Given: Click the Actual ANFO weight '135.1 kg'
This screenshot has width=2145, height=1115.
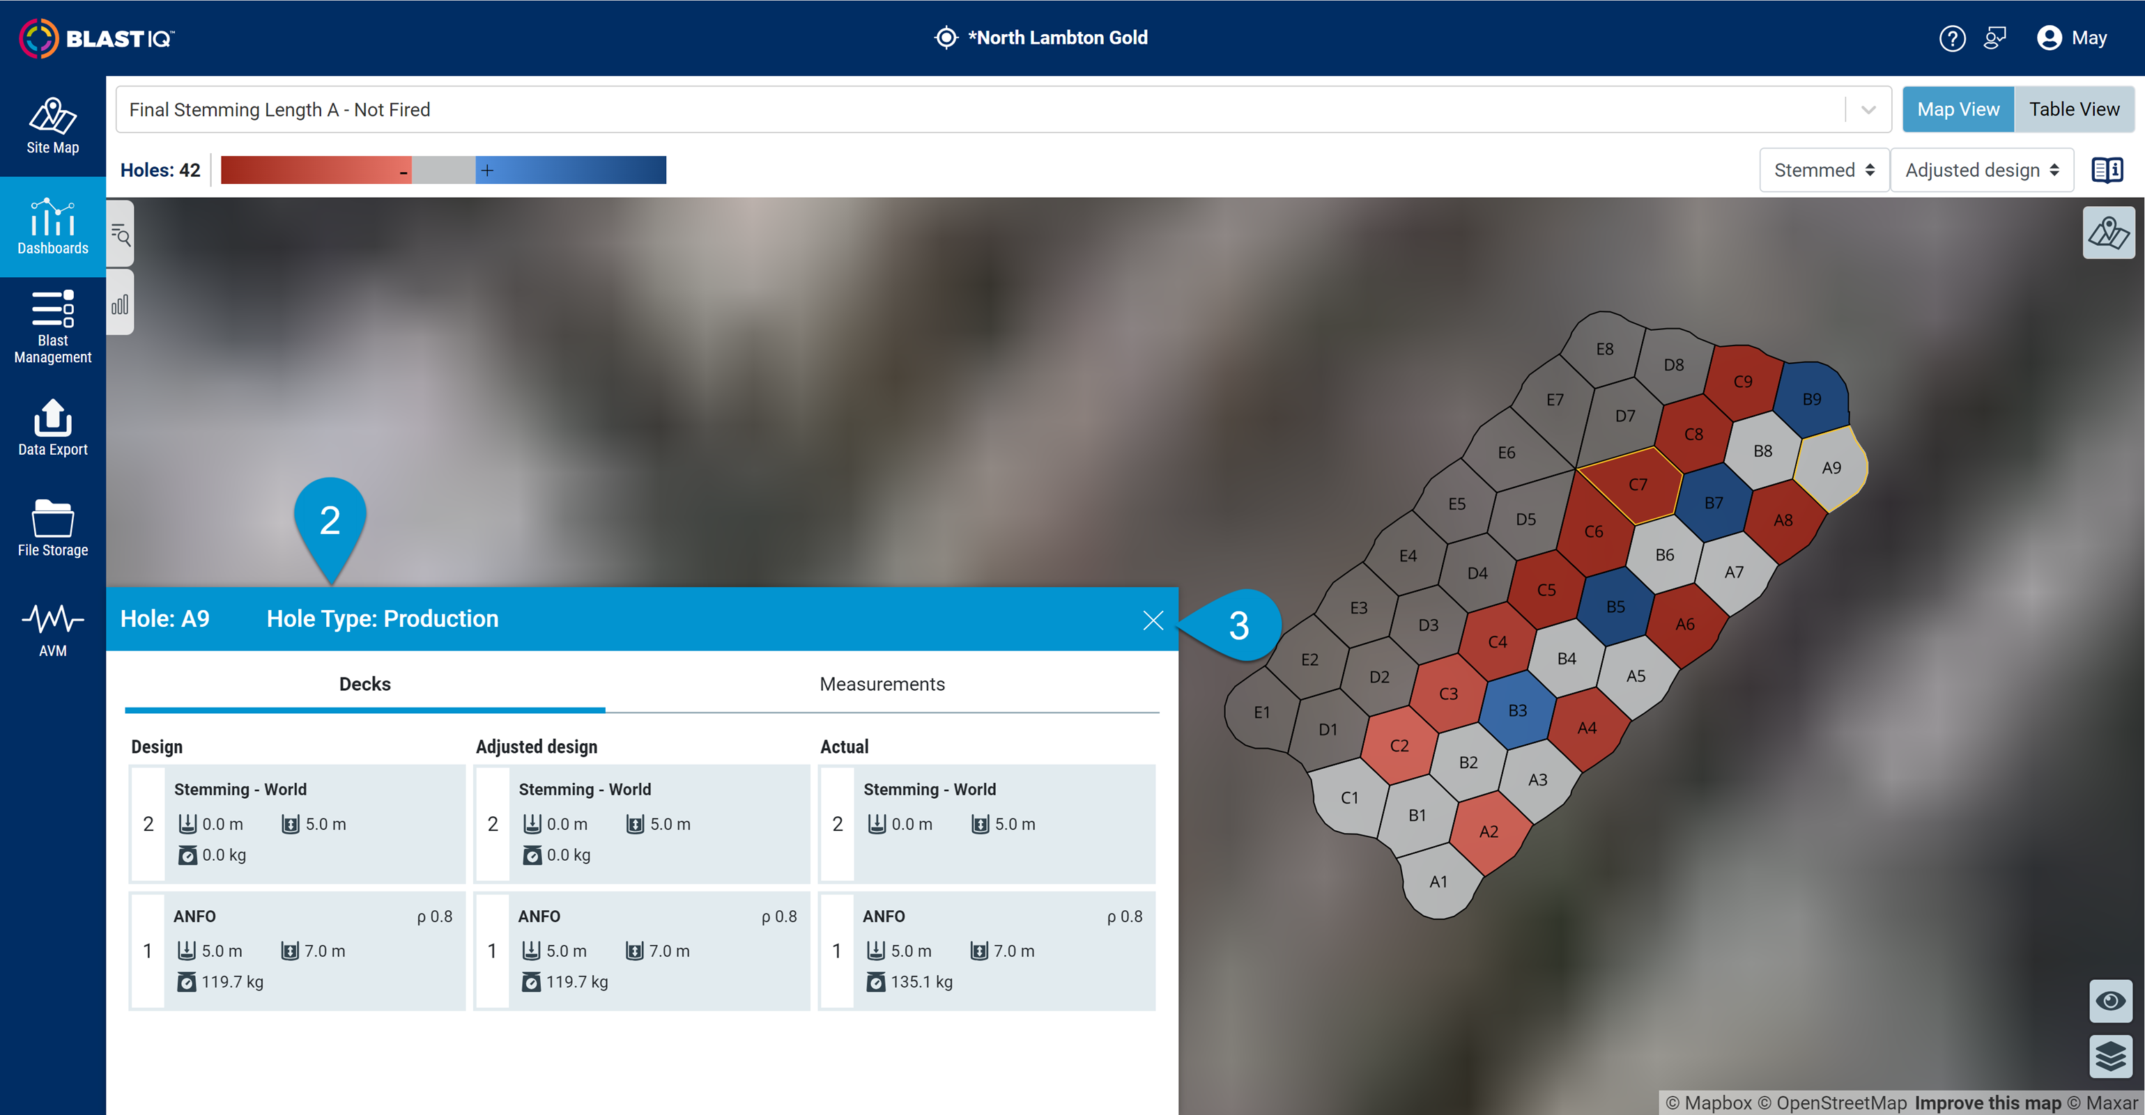Looking at the screenshot, I should [921, 982].
